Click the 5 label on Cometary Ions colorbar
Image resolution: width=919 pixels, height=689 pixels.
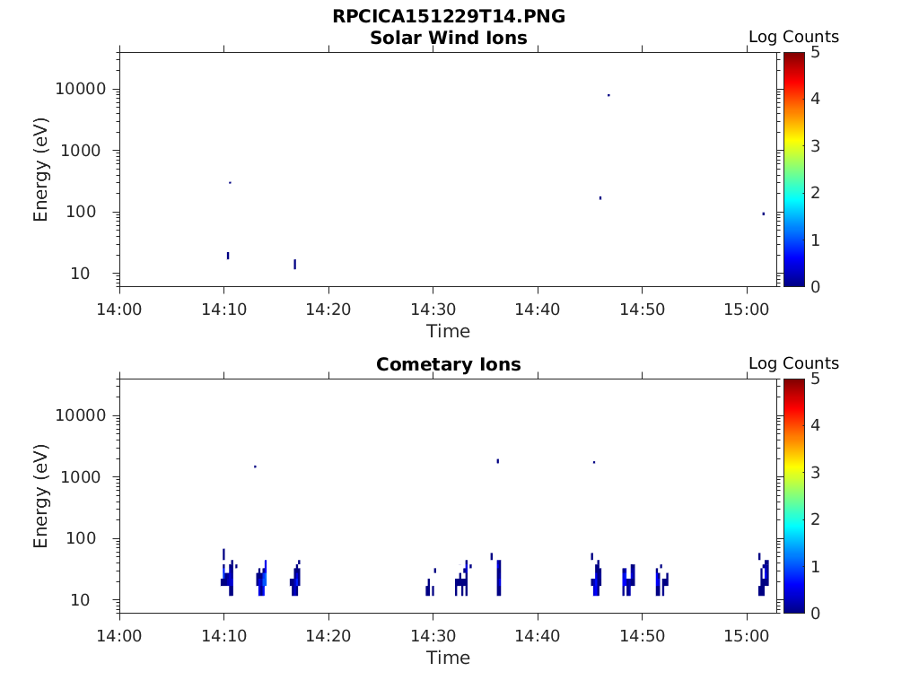815,379
